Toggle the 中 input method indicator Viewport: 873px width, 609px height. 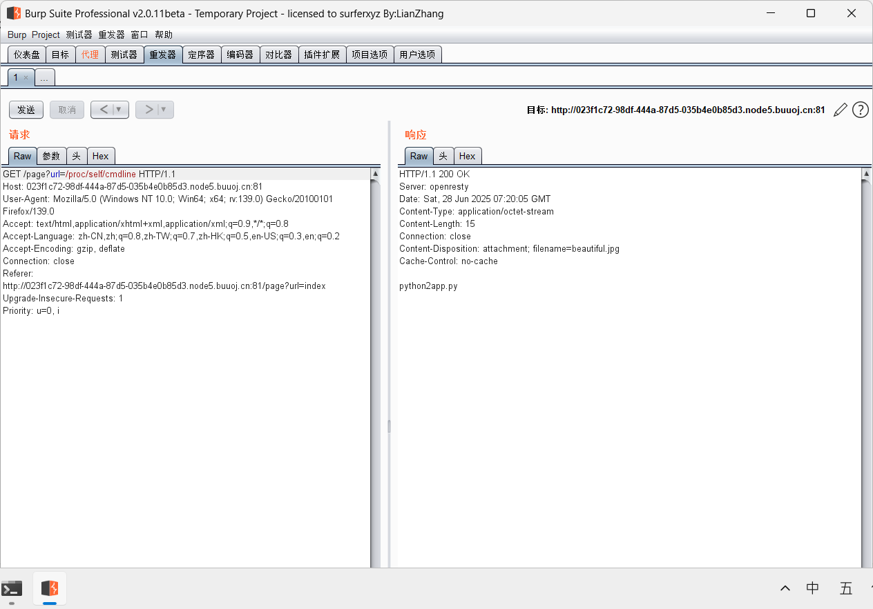(x=813, y=588)
